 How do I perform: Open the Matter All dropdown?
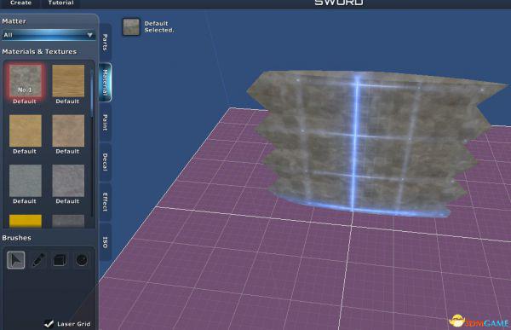click(49, 35)
